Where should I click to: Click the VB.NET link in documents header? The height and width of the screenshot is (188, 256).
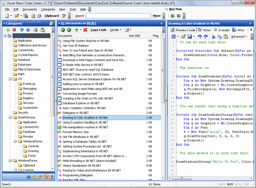point(92,23)
